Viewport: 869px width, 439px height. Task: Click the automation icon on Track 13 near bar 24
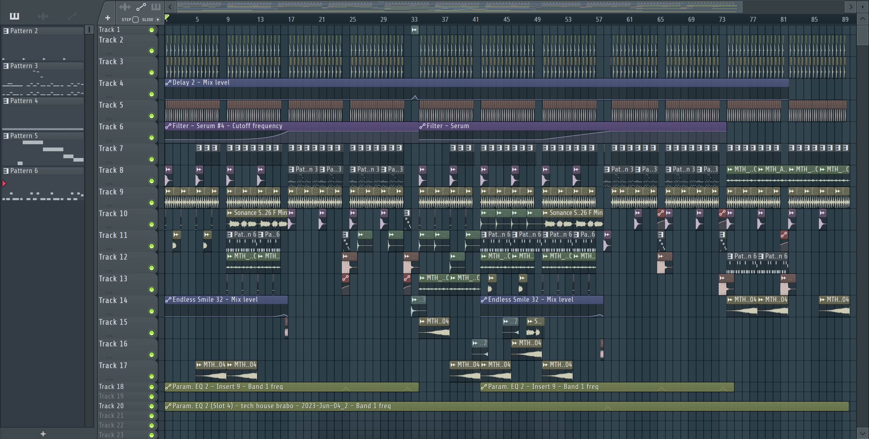[345, 279]
